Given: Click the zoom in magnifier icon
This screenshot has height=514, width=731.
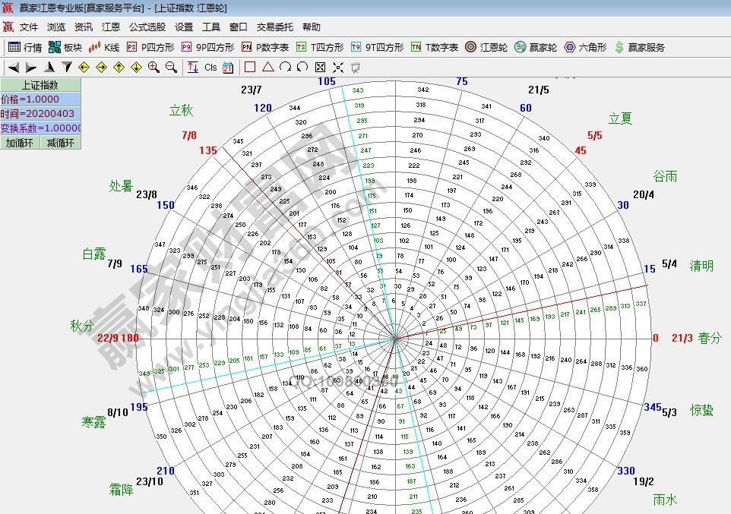Looking at the screenshot, I should 154,68.
